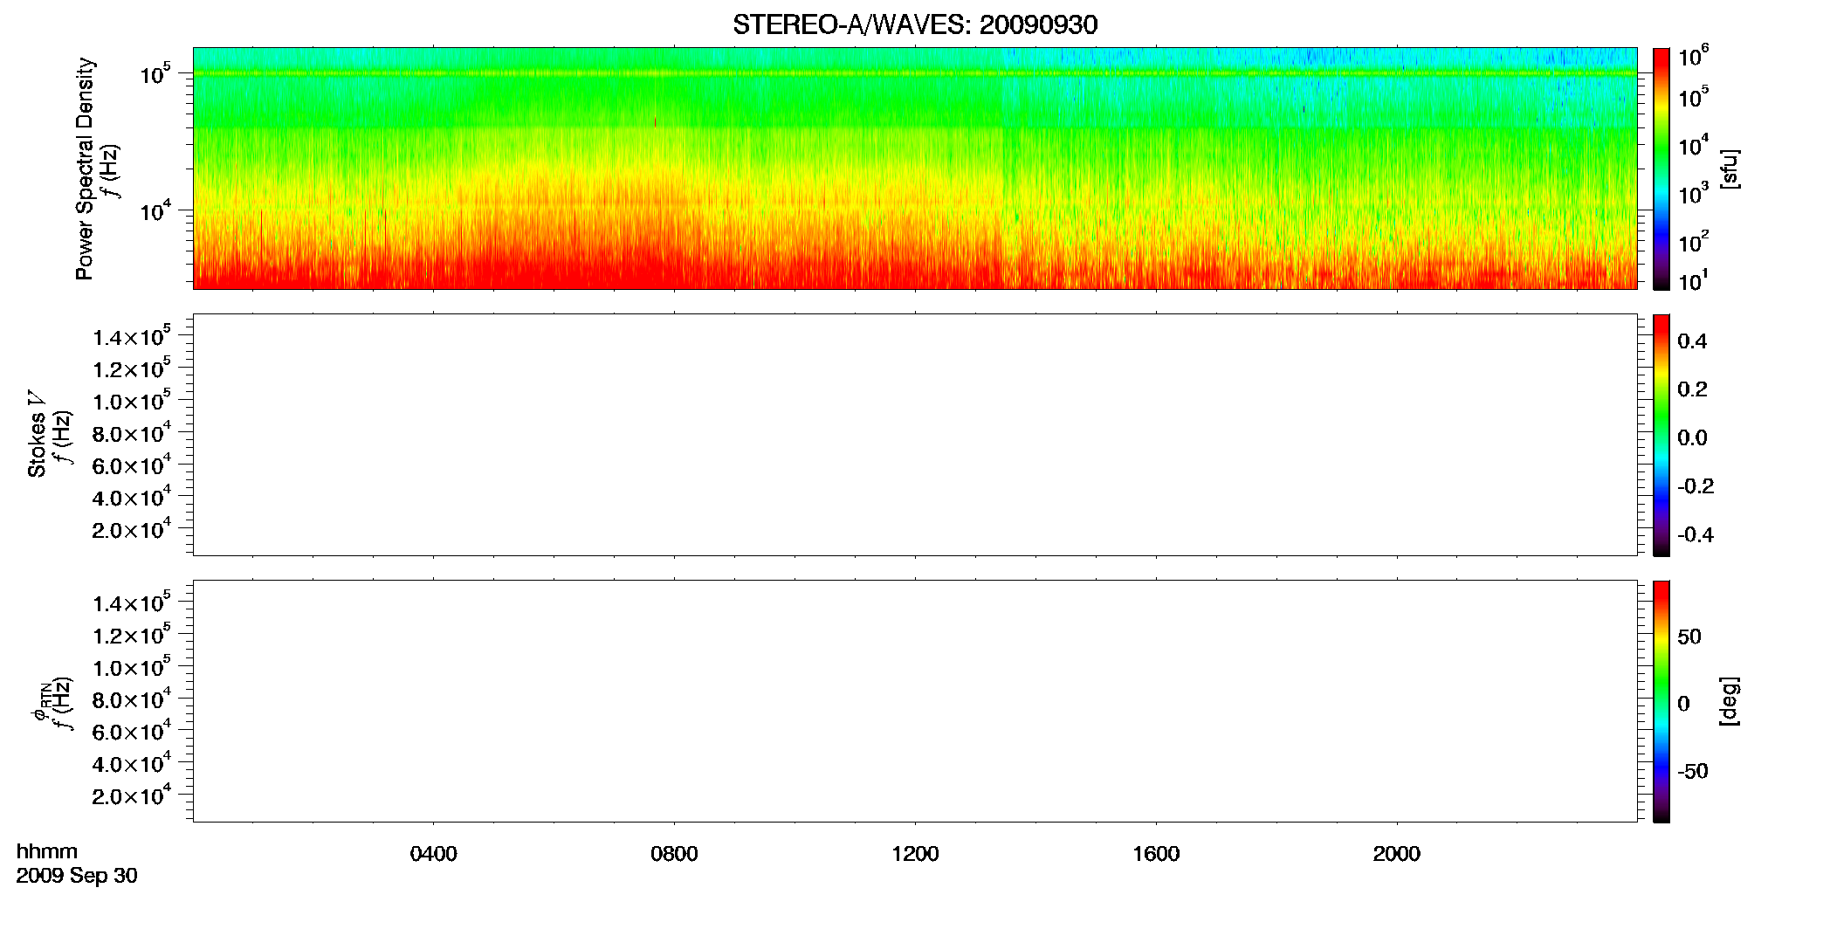The width and height of the screenshot is (1830, 943).
Task: Click the Stokes V axis label
Action: (x=37, y=434)
